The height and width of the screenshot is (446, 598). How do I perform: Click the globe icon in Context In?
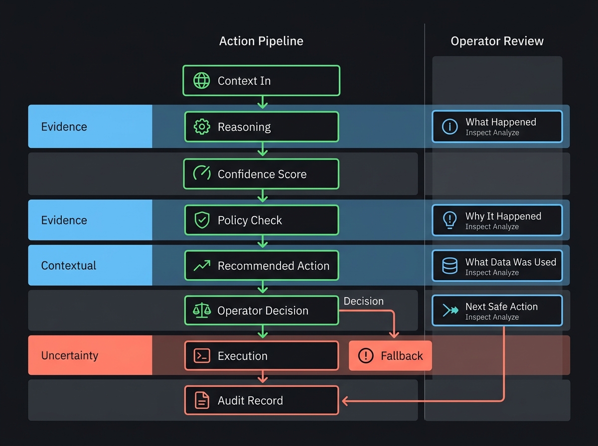(201, 80)
